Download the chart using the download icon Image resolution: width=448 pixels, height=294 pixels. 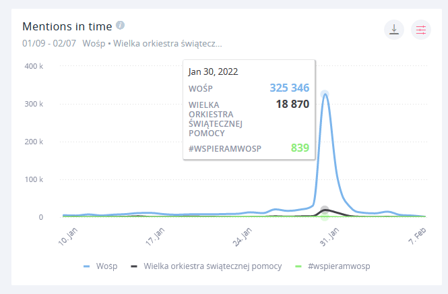point(393,30)
